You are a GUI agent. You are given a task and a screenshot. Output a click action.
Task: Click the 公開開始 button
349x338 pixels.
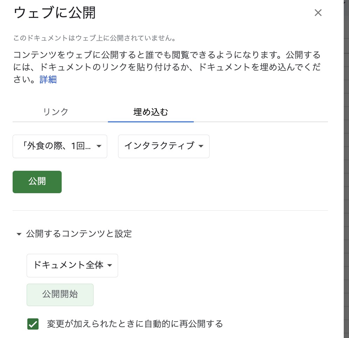[60, 295]
